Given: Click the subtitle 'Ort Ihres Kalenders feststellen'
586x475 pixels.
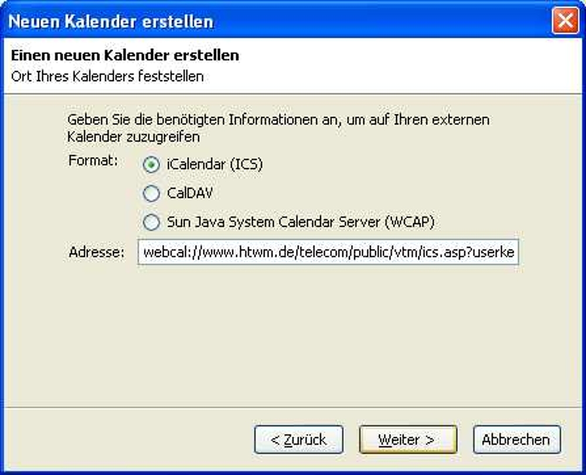Looking at the screenshot, I should [107, 76].
